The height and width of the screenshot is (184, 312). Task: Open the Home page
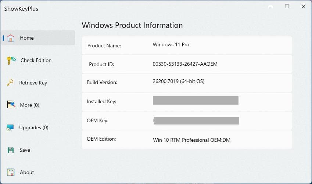click(38, 38)
